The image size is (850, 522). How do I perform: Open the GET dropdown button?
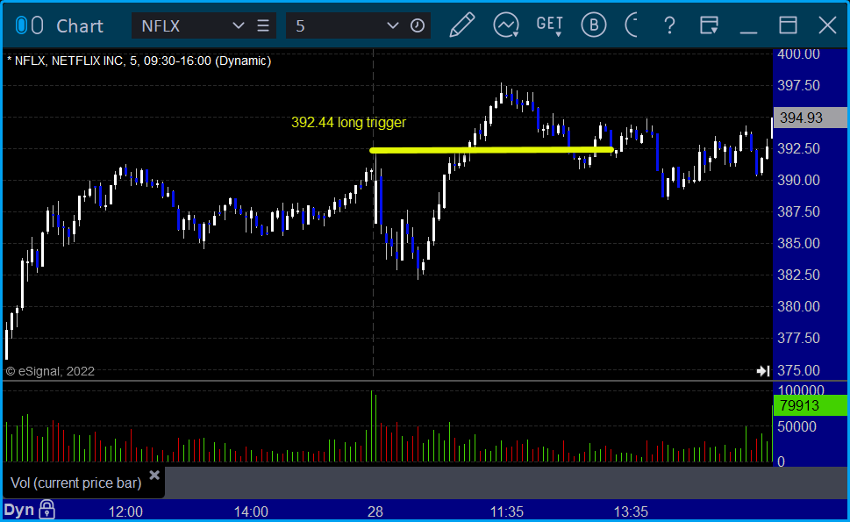point(550,25)
